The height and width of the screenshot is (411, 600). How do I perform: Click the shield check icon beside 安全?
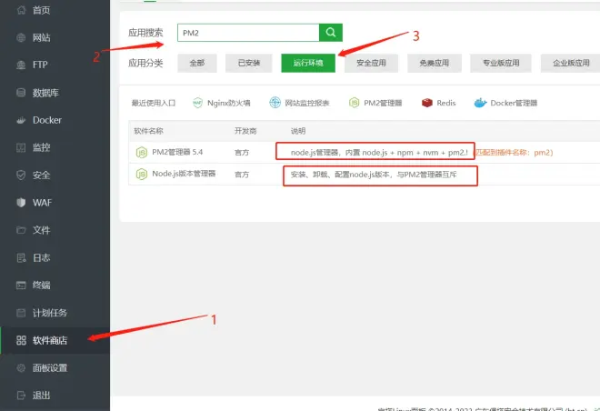[x=21, y=175]
